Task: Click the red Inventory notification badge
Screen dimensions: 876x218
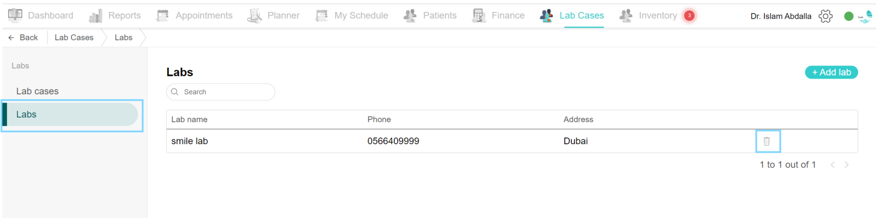Action: click(689, 16)
